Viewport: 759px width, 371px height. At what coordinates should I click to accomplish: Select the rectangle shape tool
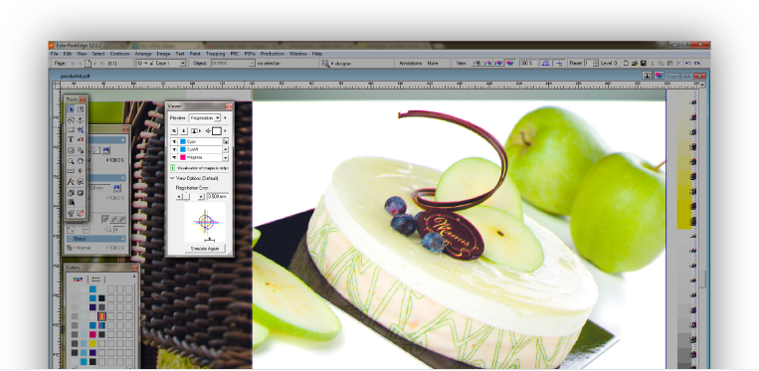pos(71,130)
